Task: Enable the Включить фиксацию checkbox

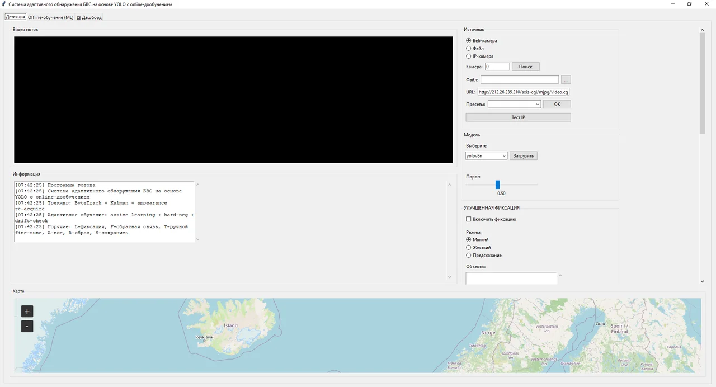Action: coord(469,219)
